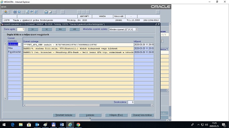The image size is (229, 128).
Task: Open the People icon in system tray
Action: click(192, 125)
